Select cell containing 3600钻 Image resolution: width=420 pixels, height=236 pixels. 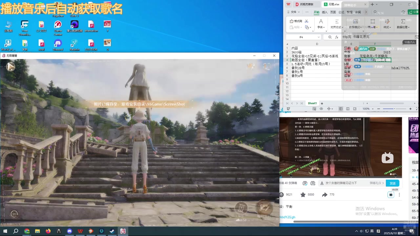point(317,52)
